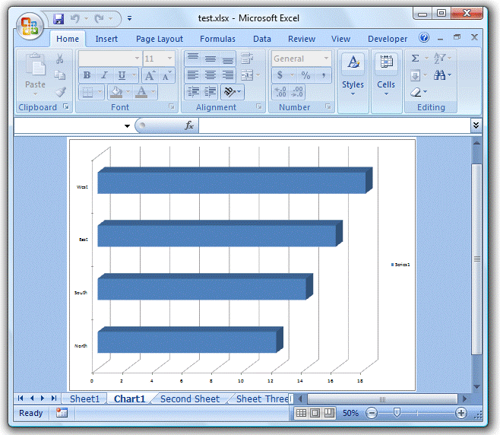This screenshot has height=435, width=500.
Task: Switch to Formulas tab
Action: tap(217, 39)
